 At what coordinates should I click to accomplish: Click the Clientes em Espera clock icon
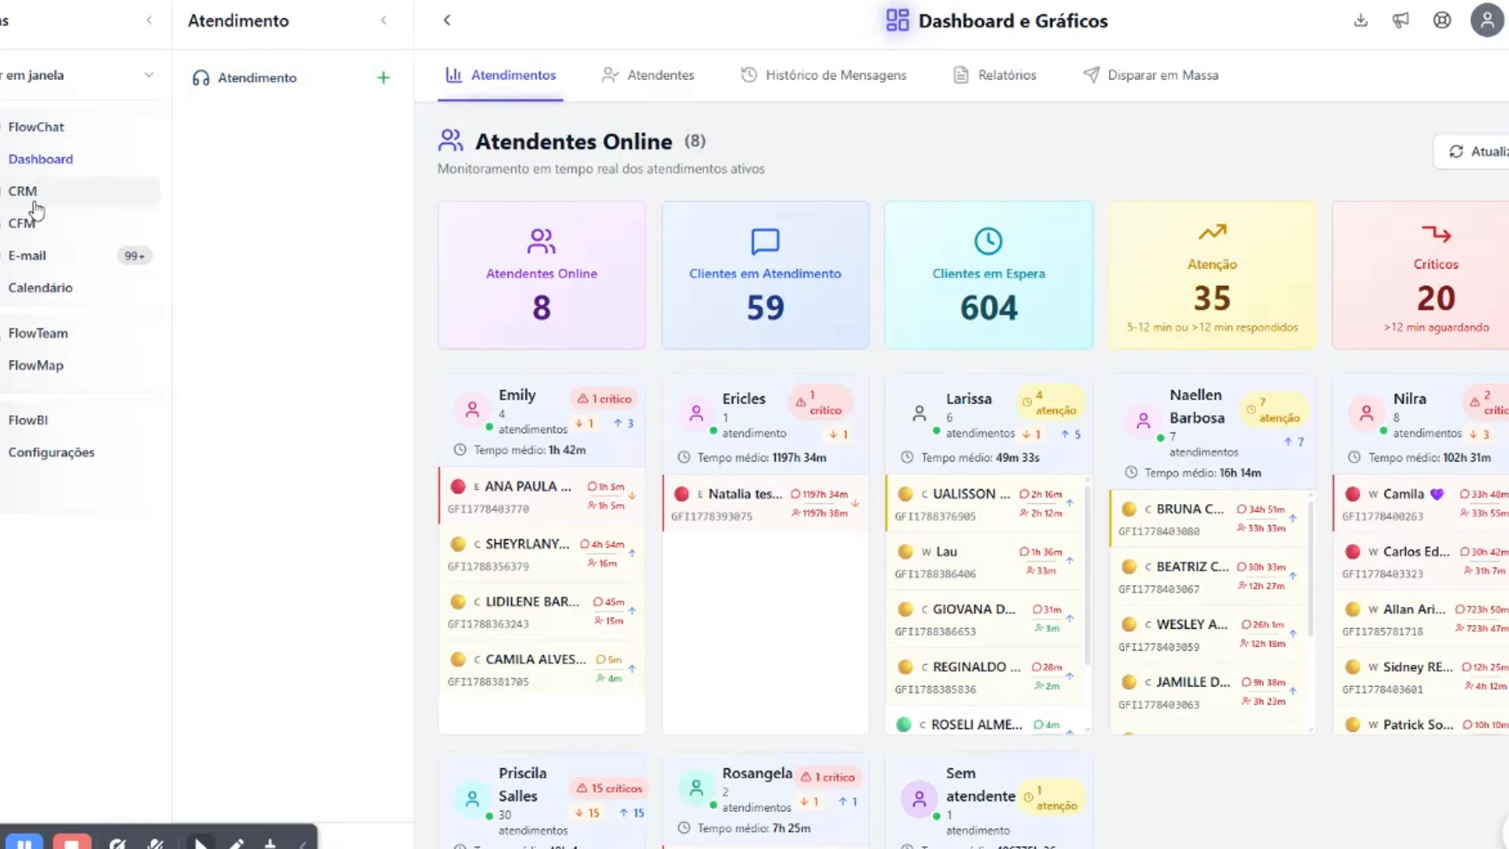click(988, 241)
